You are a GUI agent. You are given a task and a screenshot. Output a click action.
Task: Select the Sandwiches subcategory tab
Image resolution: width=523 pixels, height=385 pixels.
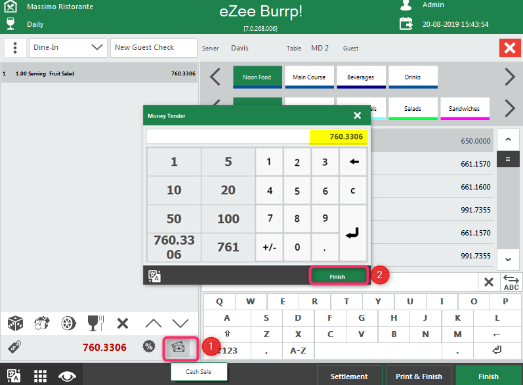click(x=465, y=109)
